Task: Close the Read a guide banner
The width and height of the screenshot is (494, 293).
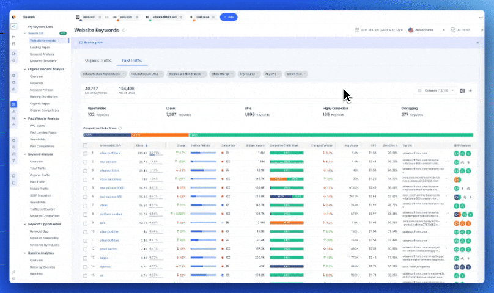Action: click(x=477, y=43)
